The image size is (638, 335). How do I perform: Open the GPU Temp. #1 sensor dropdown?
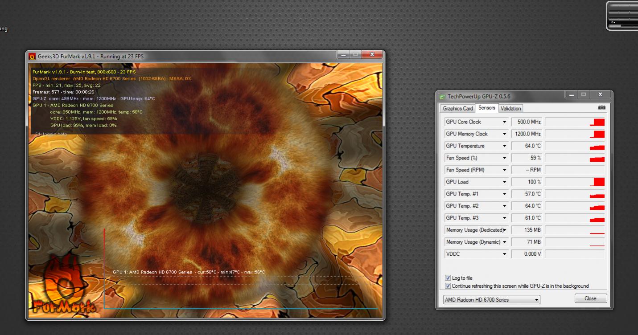505,194
